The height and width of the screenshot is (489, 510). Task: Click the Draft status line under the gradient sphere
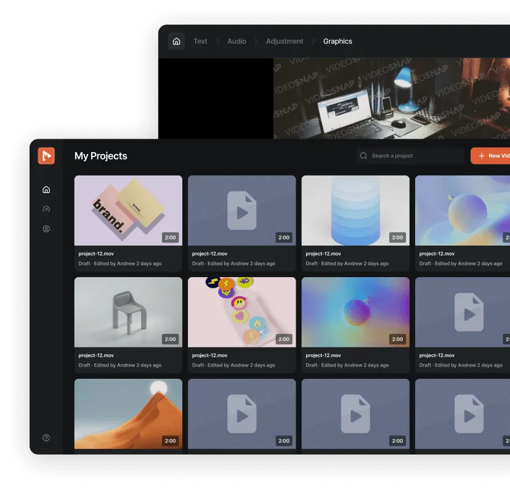click(x=347, y=365)
